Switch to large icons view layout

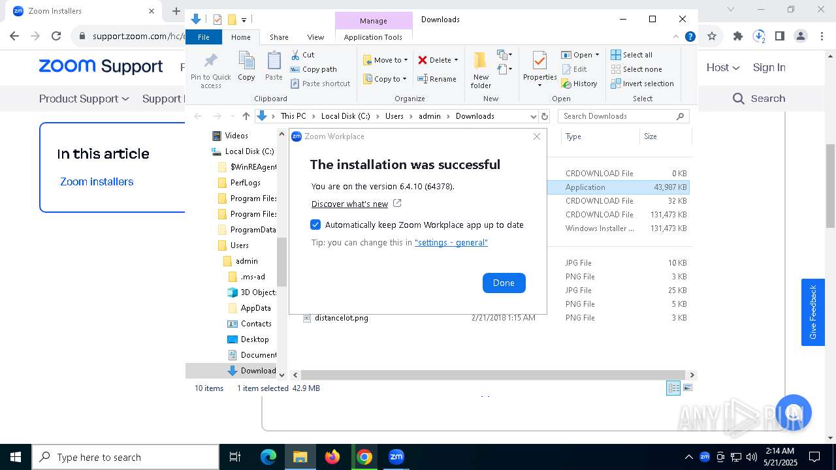pos(687,388)
